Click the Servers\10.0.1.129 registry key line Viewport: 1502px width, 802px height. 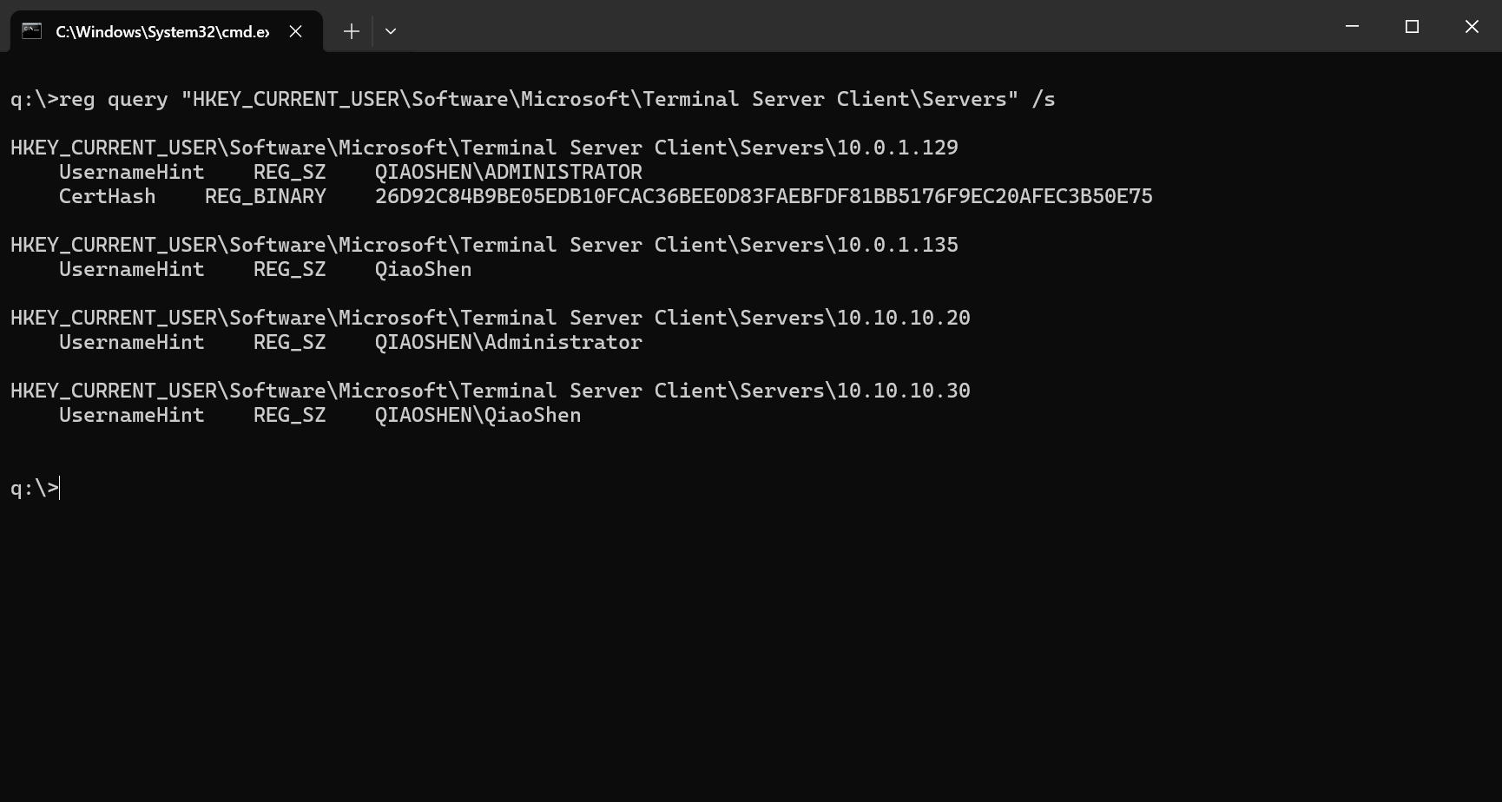coord(484,148)
